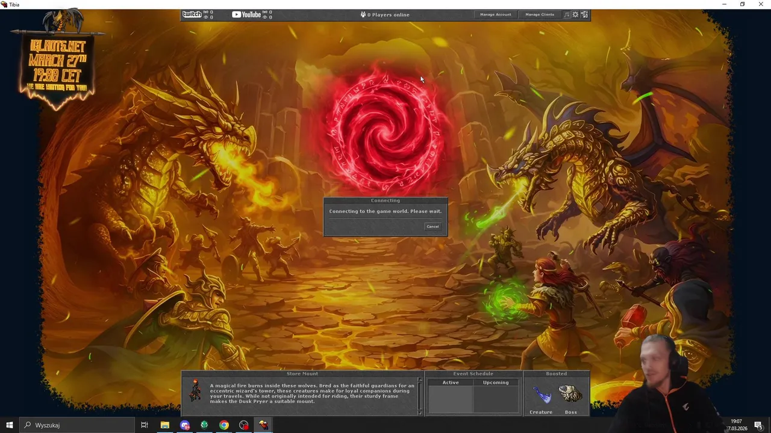The height and width of the screenshot is (433, 771).
Task: Click the 'Connecting to the game world' message
Action: [x=385, y=211]
